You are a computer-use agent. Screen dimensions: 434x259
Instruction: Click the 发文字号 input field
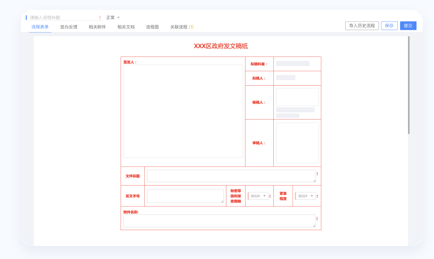[185, 196]
